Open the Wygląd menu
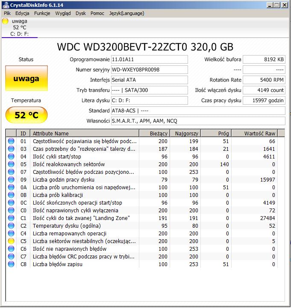This screenshot has height=308, width=291. pos(63,13)
